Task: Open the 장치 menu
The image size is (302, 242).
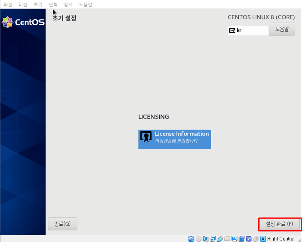Action: click(68, 5)
